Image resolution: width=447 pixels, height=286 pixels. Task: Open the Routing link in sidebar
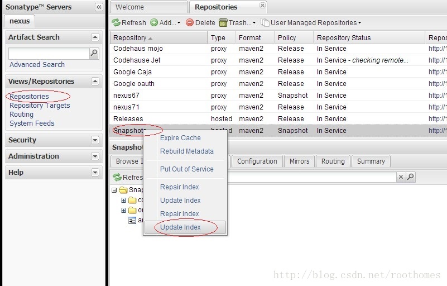(21, 115)
